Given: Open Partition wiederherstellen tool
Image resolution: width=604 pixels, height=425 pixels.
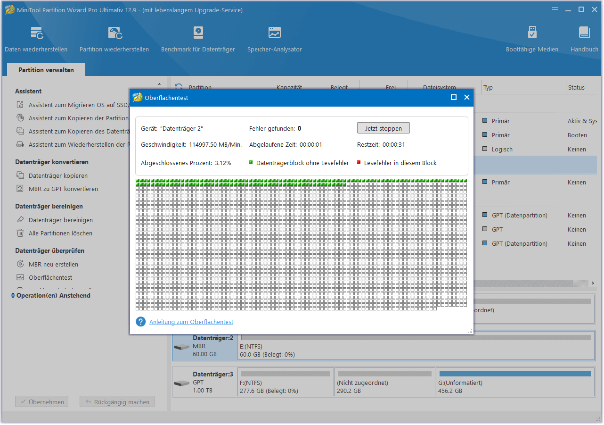Looking at the screenshot, I should (114, 39).
